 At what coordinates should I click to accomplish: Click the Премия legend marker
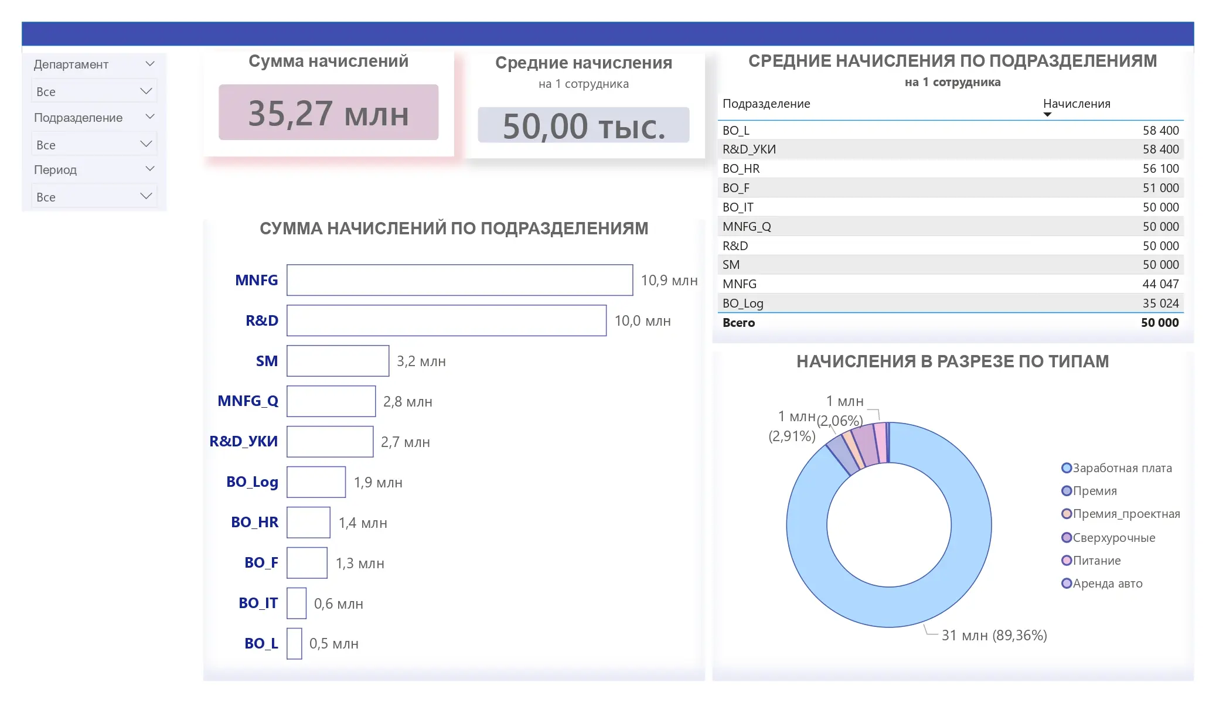[1067, 490]
